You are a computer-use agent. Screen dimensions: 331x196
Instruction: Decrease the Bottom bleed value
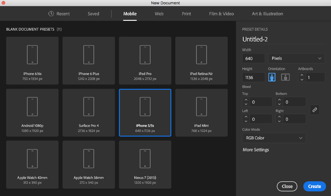(x=279, y=104)
